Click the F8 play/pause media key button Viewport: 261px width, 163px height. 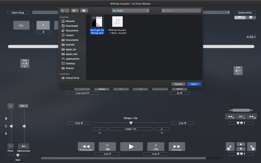coord(241,116)
